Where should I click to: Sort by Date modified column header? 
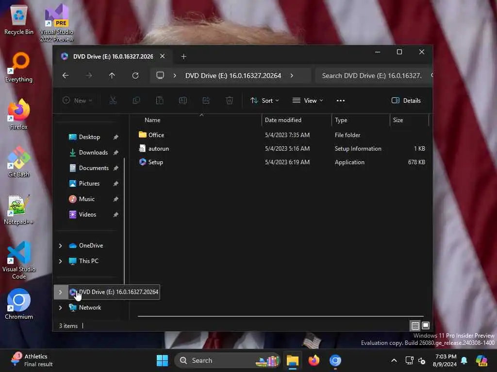pos(283,120)
